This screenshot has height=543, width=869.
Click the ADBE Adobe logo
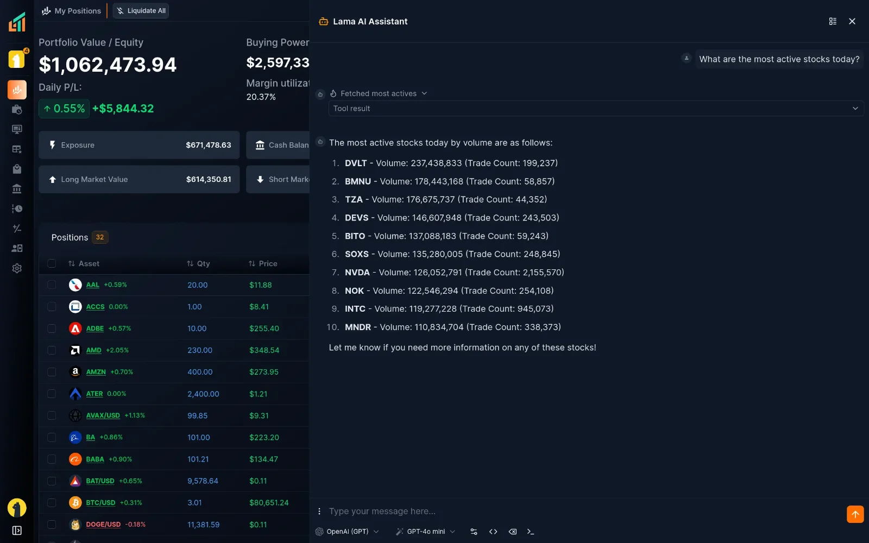coord(75,329)
